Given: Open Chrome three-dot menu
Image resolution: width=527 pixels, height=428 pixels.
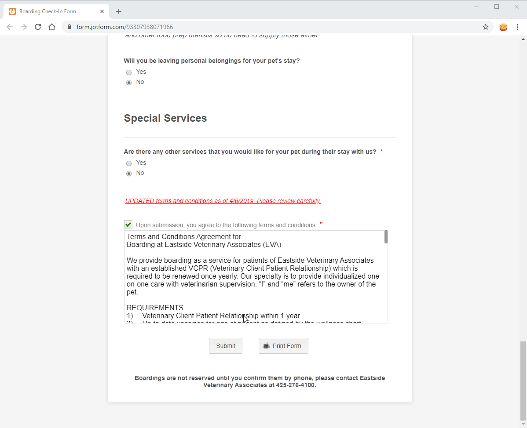Looking at the screenshot, I should tap(517, 27).
